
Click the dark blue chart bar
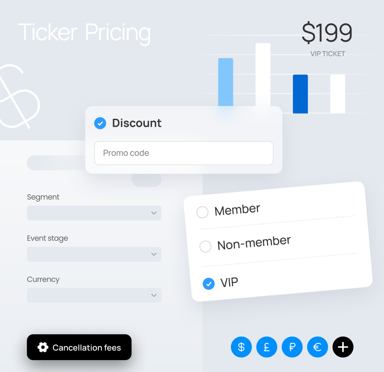300,94
